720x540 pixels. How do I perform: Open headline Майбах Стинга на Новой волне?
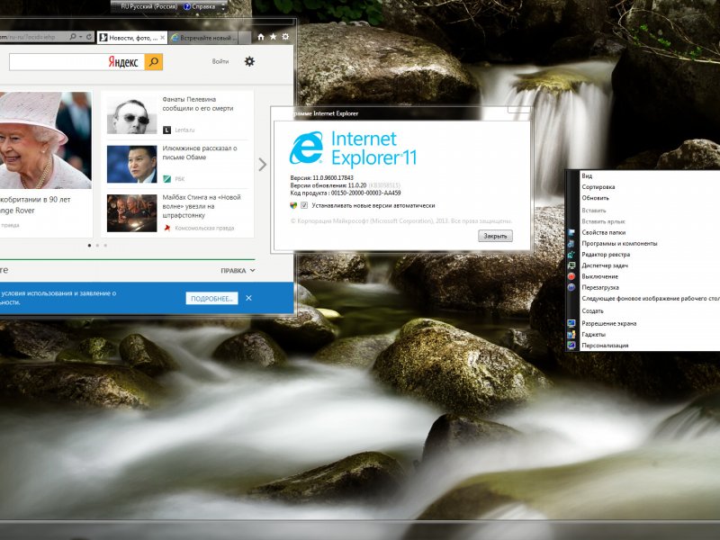point(202,206)
